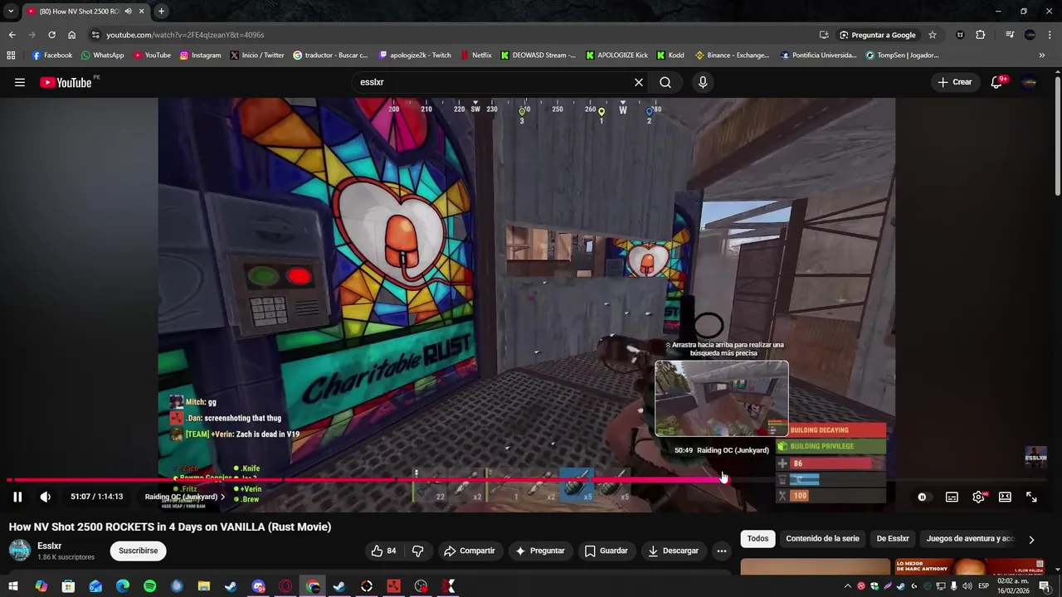Open Preguntar below the video

click(x=540, y=551)
